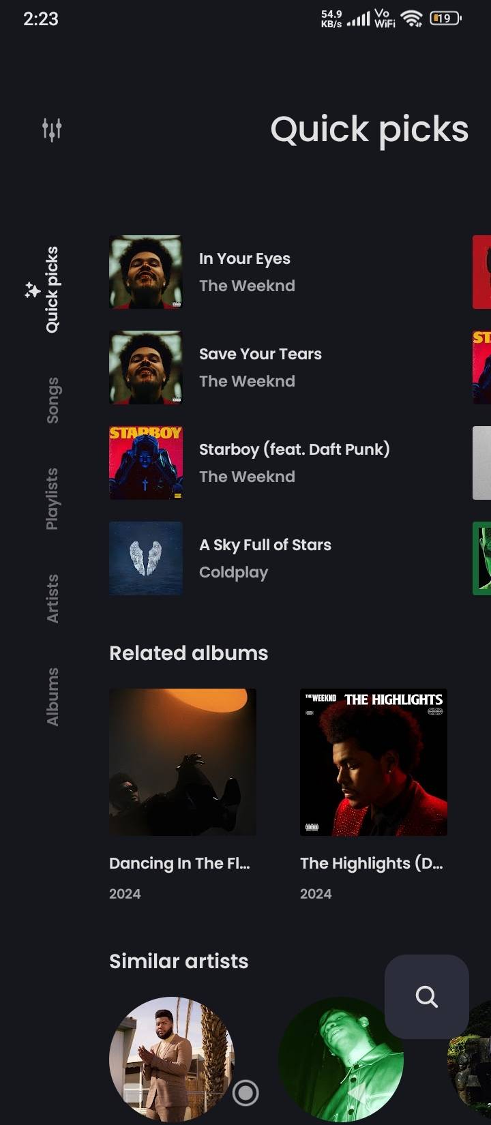Open the Starboy album cover thumbnail

pyautogui.click(x=146, y=463)
